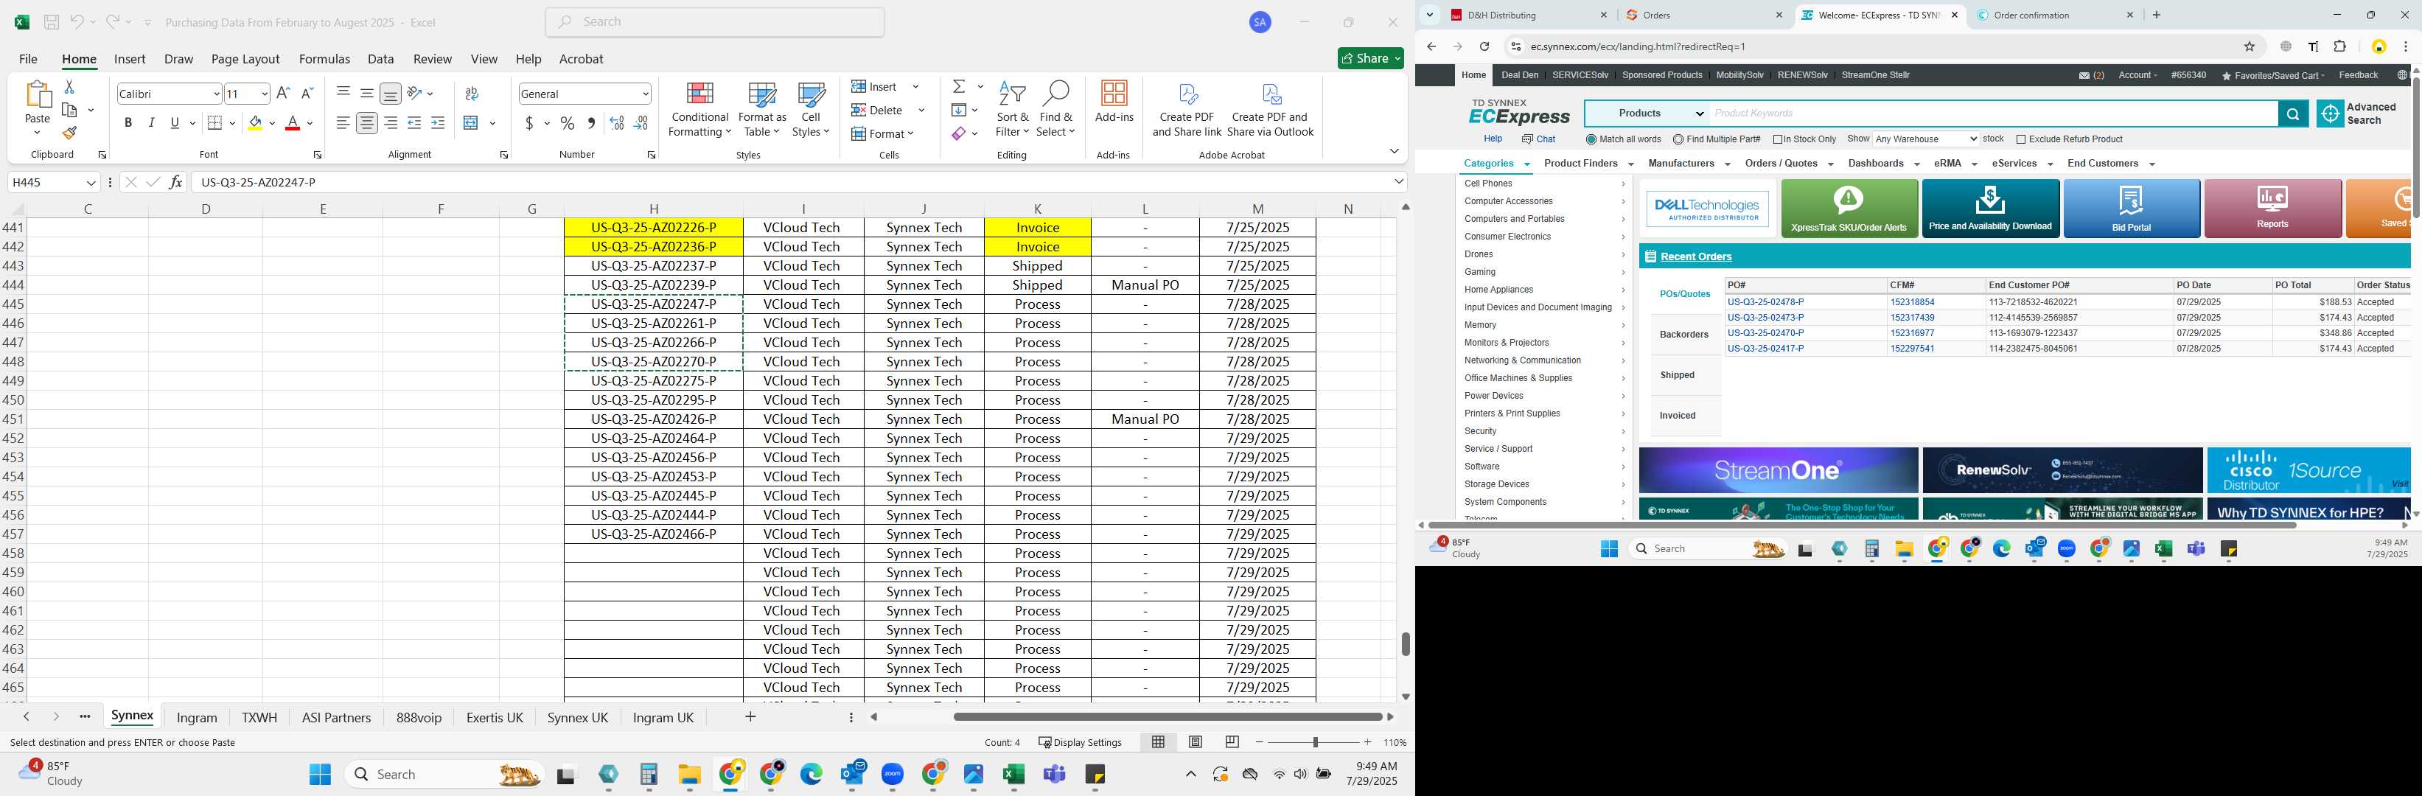The height and width of the screenshot is (796, 2422).
Task: Expand Computer Accessories category
Action: click(1543, 201)
